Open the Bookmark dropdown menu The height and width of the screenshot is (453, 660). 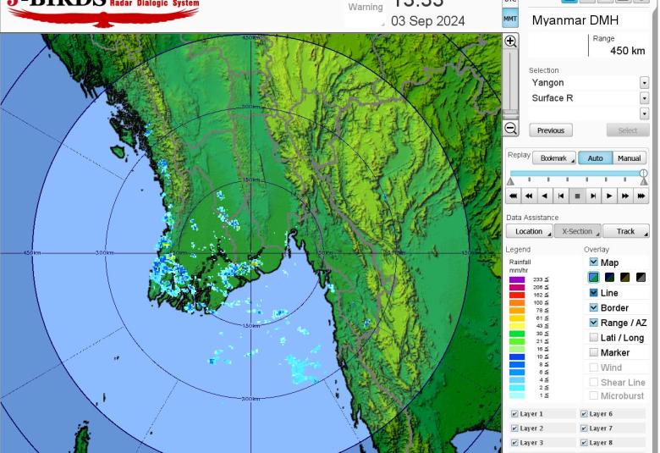(x=553, y=158)
